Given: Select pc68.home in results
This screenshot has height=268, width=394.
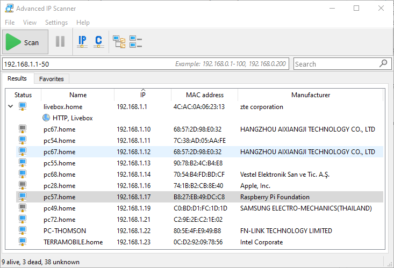Looking at the screenshot, I should point(59,175).
